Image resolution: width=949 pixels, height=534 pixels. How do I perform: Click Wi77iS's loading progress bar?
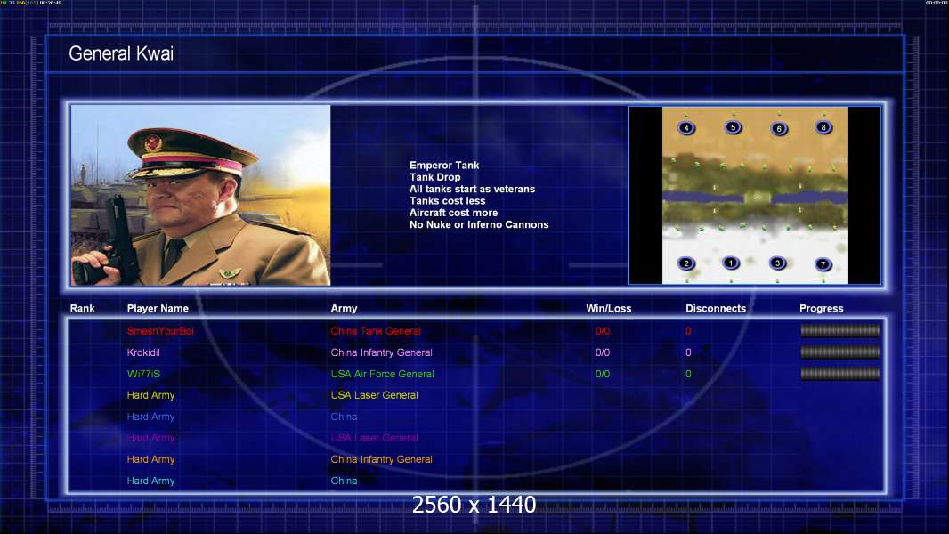(x=840, y=374)
